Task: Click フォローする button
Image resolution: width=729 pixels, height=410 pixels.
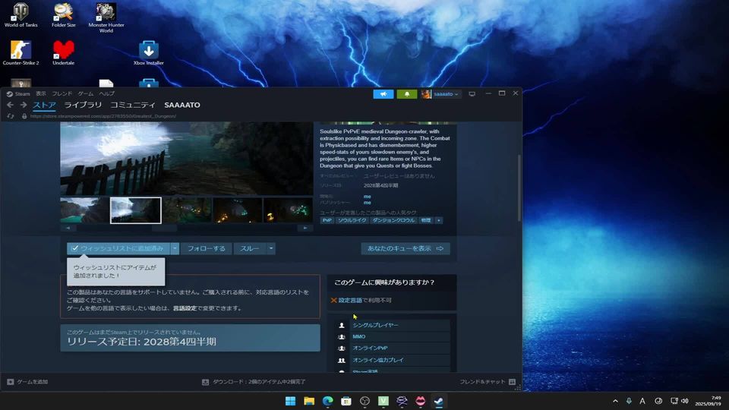Action: [206, 248]
